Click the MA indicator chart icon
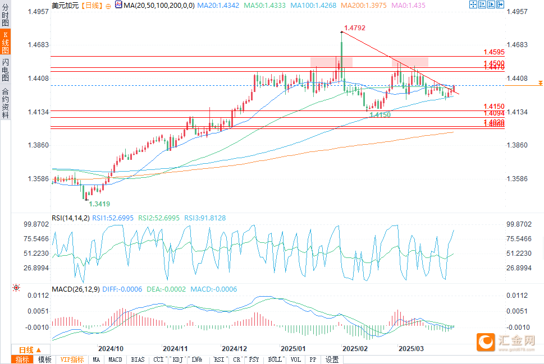544x364 pixels. pyautogui.click(x=118, y=5)
